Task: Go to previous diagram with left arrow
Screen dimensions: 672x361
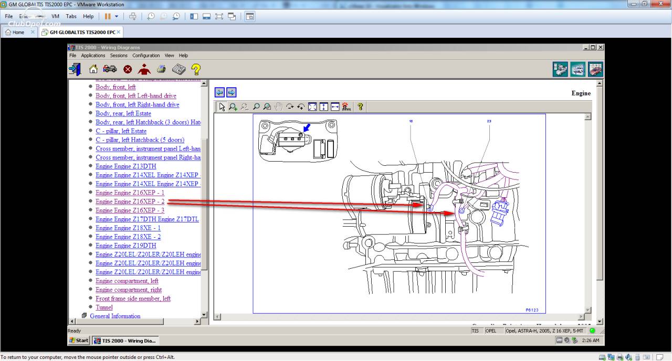Action: pyautogui.click(x=219, y=92)
